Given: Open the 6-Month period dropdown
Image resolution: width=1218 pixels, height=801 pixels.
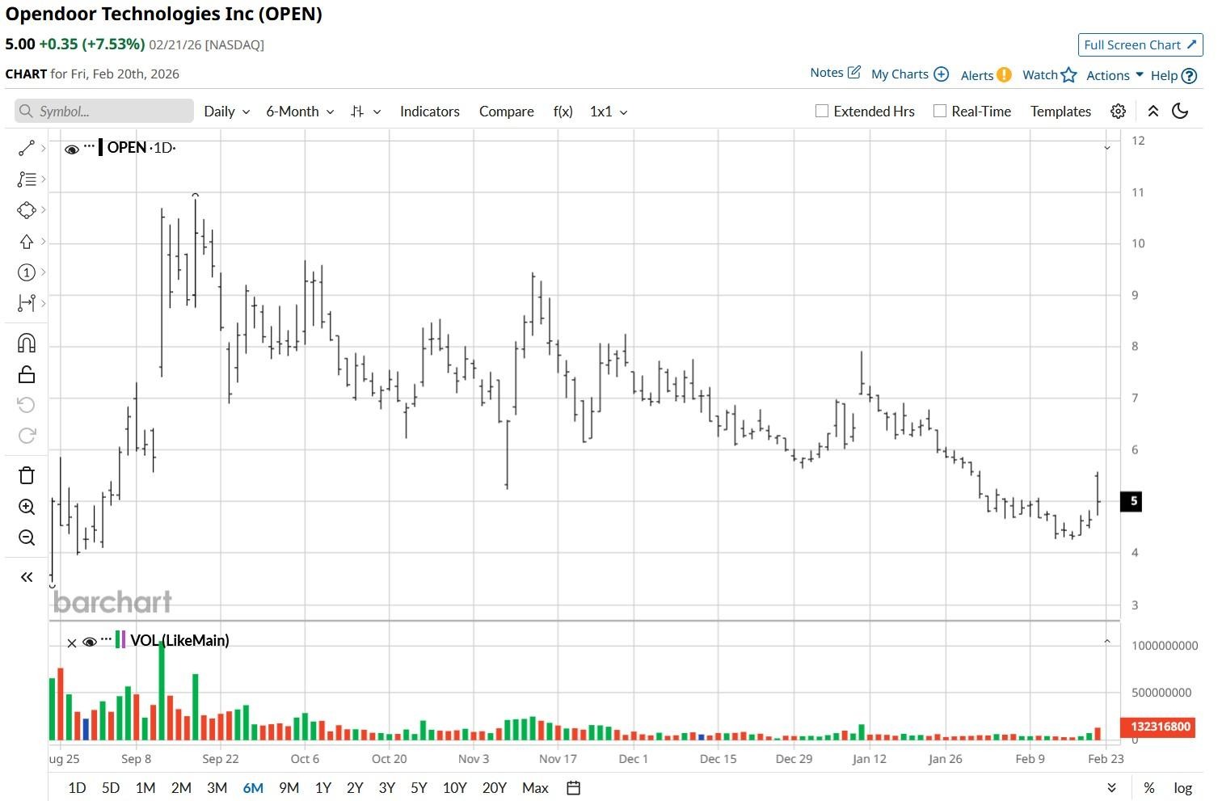Looking at the screenshot, I should click(x=301, y=112).
